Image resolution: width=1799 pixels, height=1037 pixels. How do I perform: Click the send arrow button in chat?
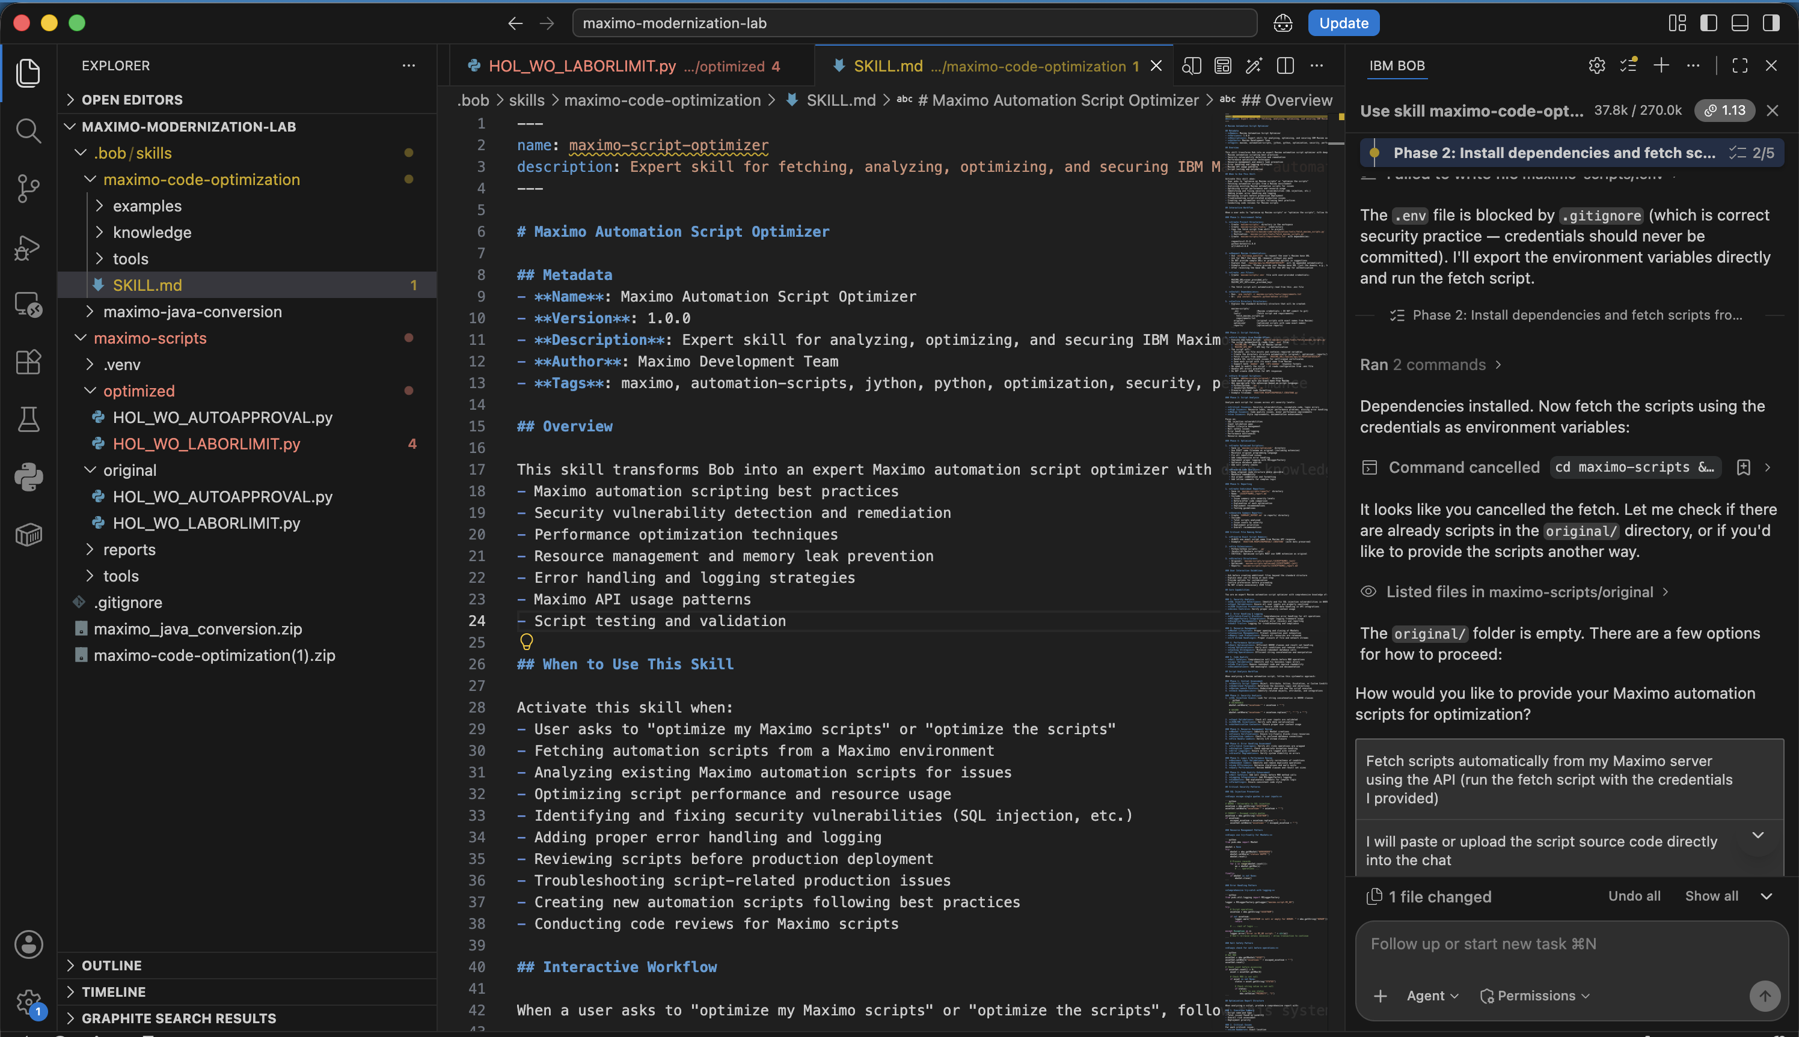click(x=1765, y=996)
